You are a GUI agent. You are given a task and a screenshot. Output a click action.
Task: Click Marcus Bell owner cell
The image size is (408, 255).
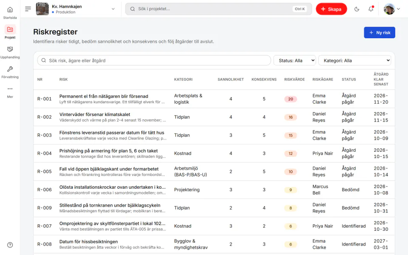click(320, 190)
